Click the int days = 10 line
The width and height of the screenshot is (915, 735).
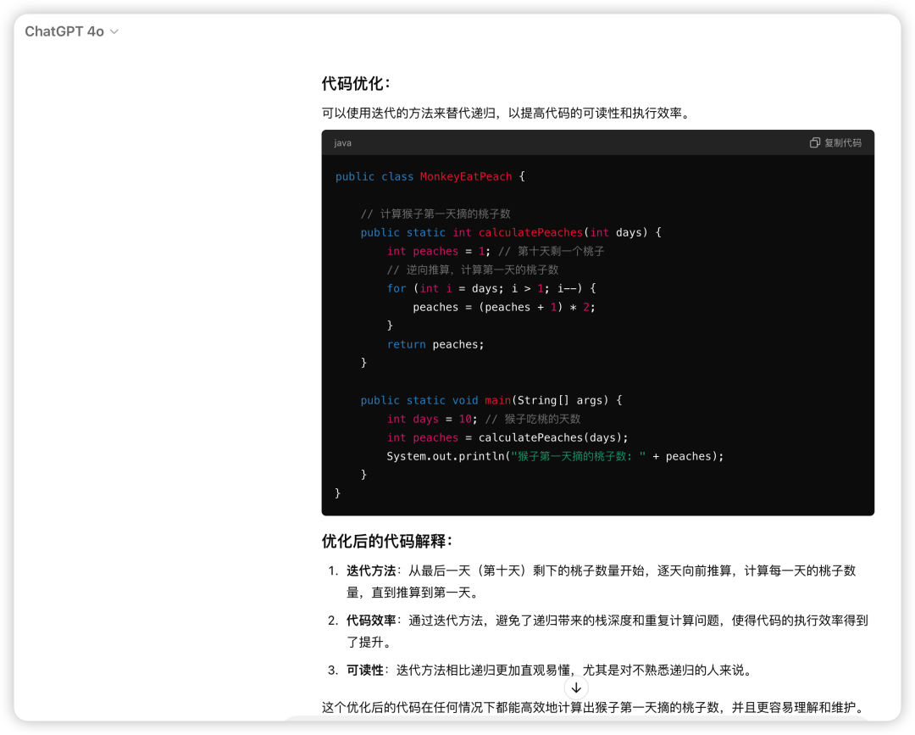[x=440, y=419]
